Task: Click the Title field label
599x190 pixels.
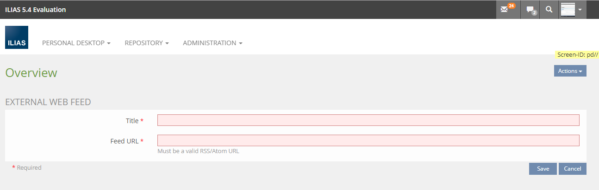Action: pos(132,121)
